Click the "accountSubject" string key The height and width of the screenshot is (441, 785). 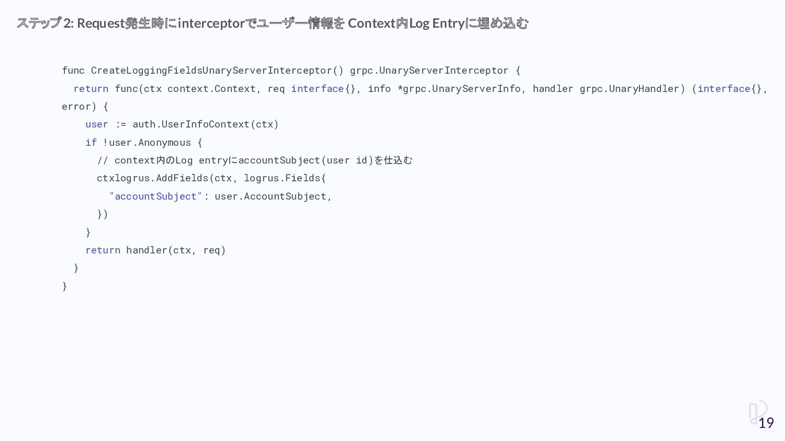[x=155, y=196]
